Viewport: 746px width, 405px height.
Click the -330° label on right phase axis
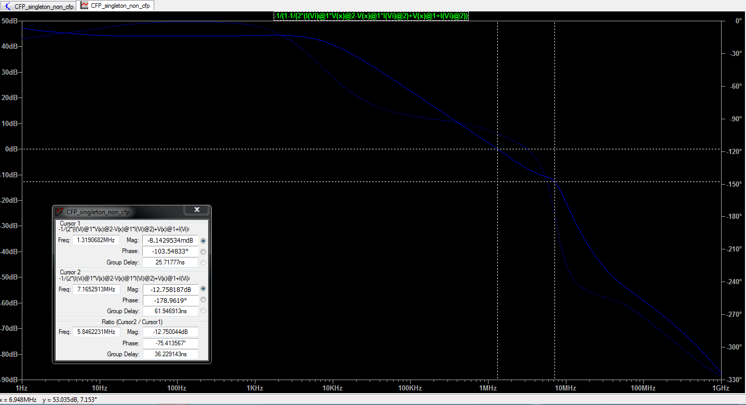pos(735,380)
